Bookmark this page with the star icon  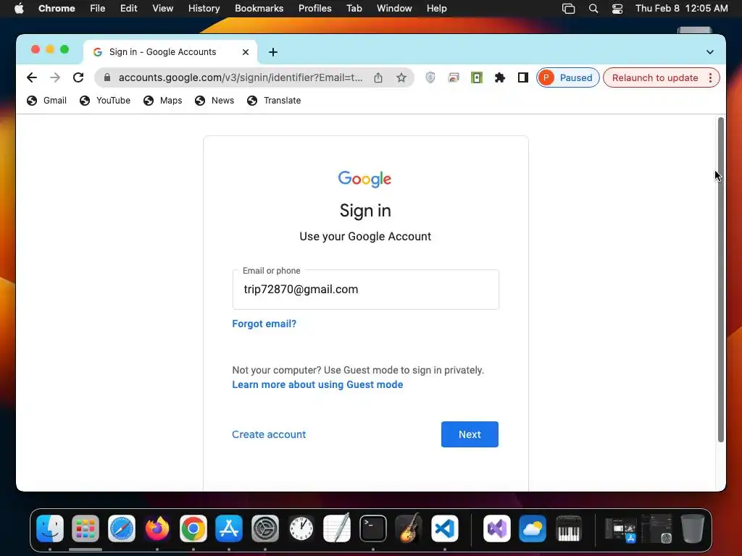pos(401,77)
